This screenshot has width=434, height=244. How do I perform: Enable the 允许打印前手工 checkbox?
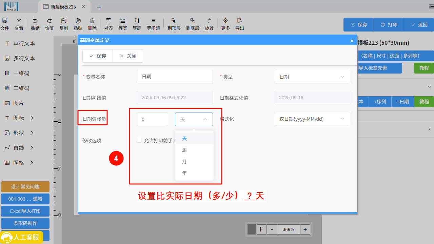[139, 140]
